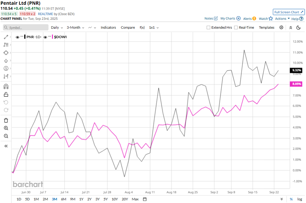Click the 9.32% PNR price label
The height and width of the screenshot is (203, 306).
[296, 70]
